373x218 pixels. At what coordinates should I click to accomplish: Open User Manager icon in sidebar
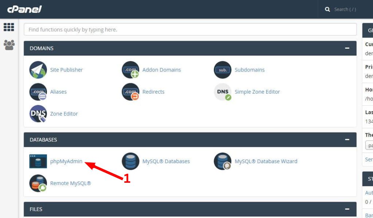pyautogui.click(x=9, y=45)
